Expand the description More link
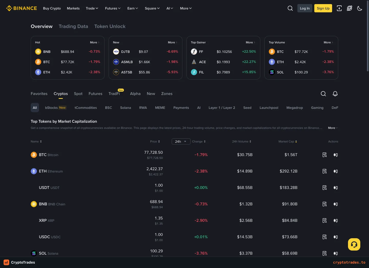Viewport: 369px width, 268px height. pyautogui.click(x=333, y=128)
